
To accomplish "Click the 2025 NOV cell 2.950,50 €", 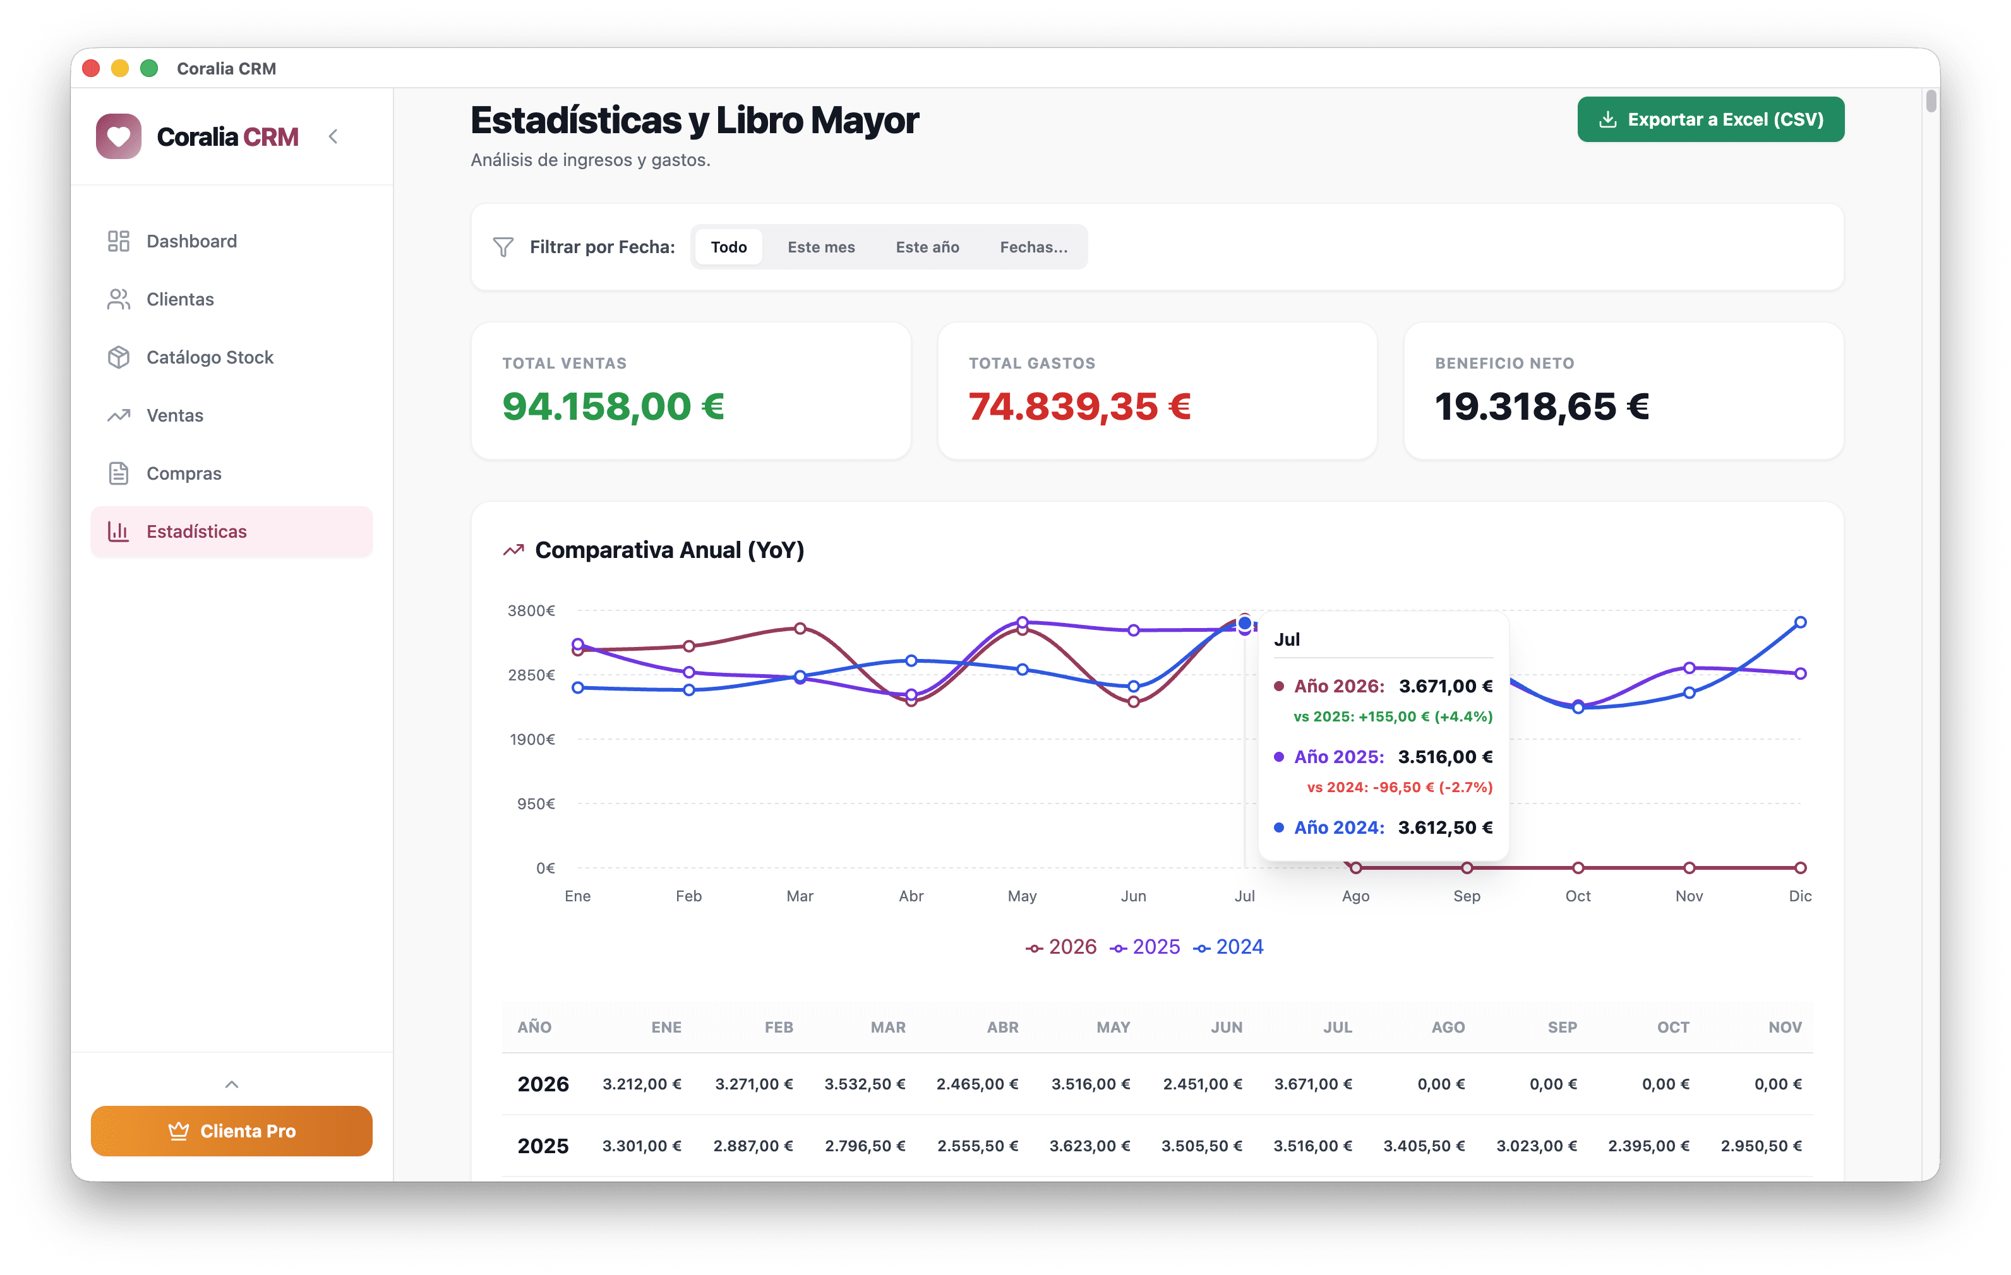I will [x=1760, y=1146].
